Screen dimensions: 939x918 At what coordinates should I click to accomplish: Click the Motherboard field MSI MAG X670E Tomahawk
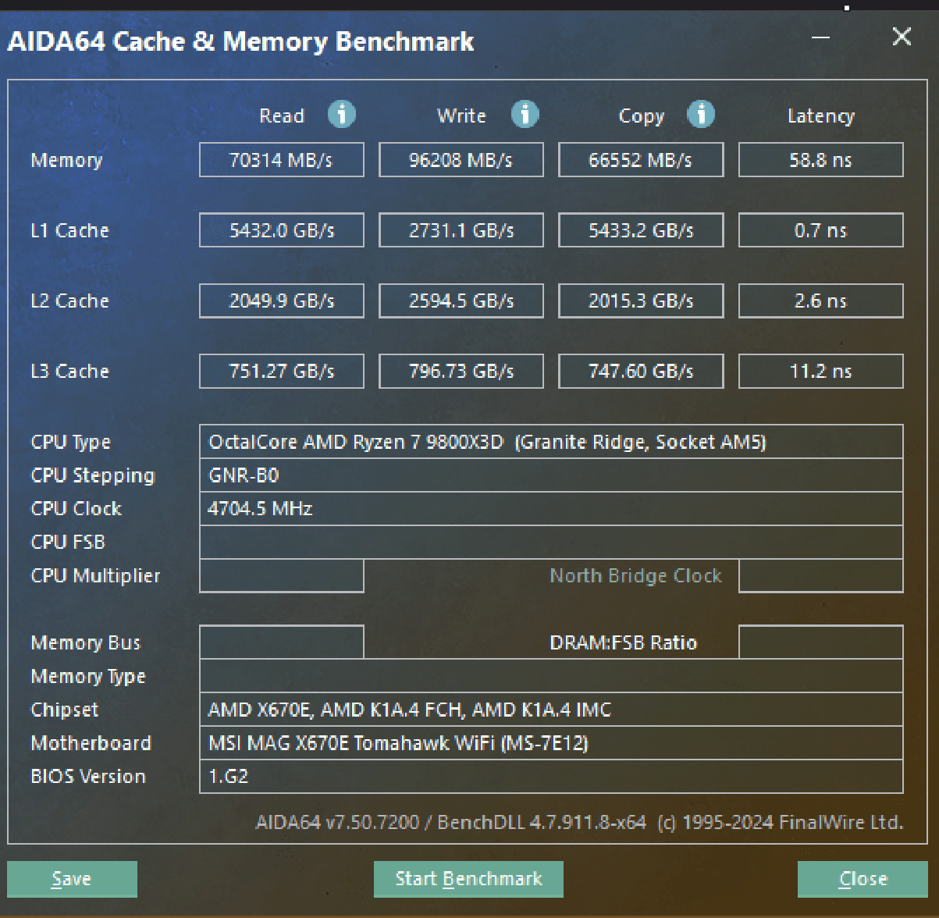pos(551,743)
